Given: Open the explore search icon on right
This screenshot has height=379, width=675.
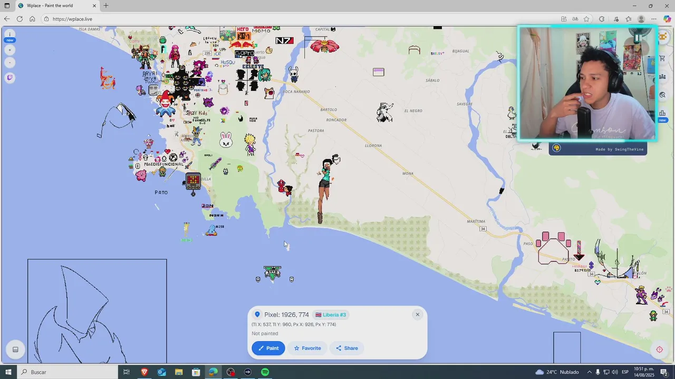Looking at the screenshot, I should click(x=662, y=95).
